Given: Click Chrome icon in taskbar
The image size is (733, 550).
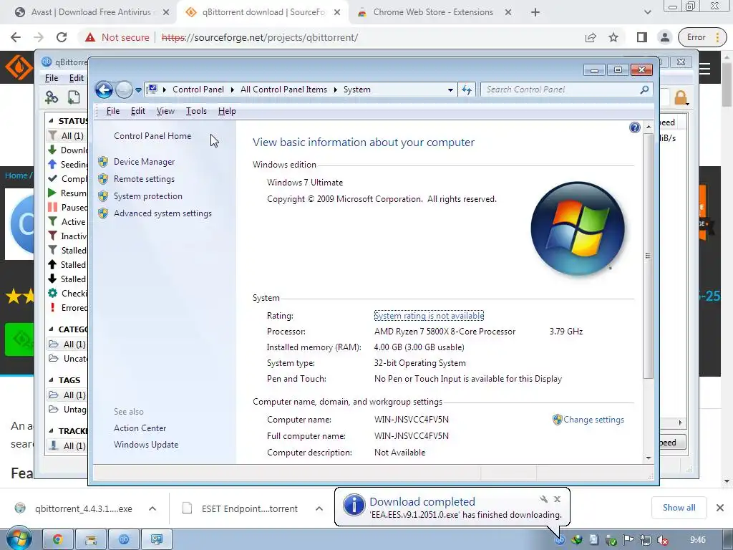Looking at the screenshot, I should [x=57, y=540].
